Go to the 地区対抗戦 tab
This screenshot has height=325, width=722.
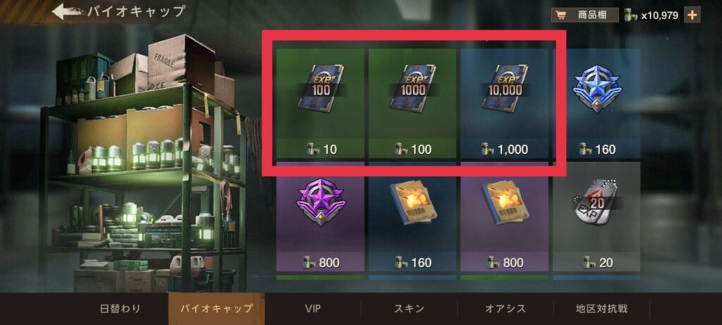[x=601, y=308]
